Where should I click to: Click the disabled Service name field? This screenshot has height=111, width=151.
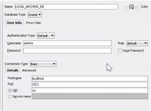click(x=90, y=97)
